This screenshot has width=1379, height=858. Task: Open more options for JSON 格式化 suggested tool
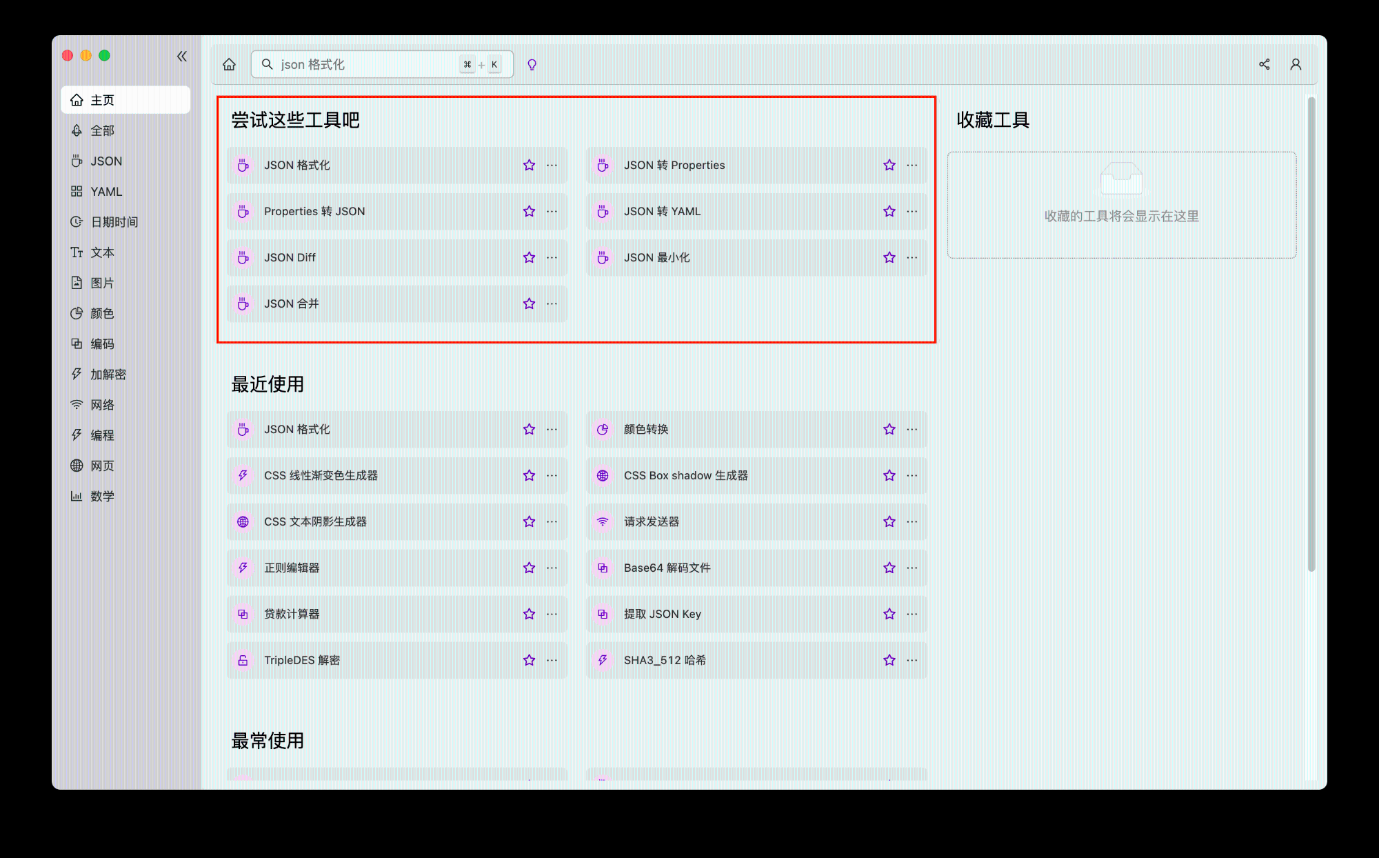(x=552, y=165)
